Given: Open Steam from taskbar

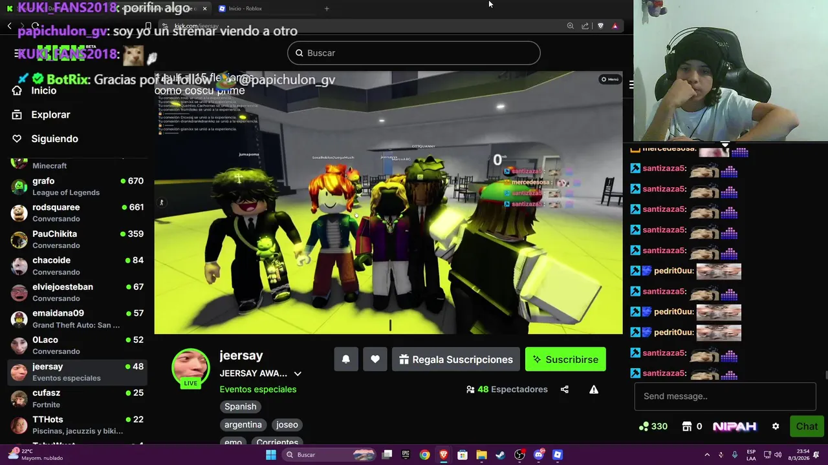Looking at the screenshot, I should (500, 455).
